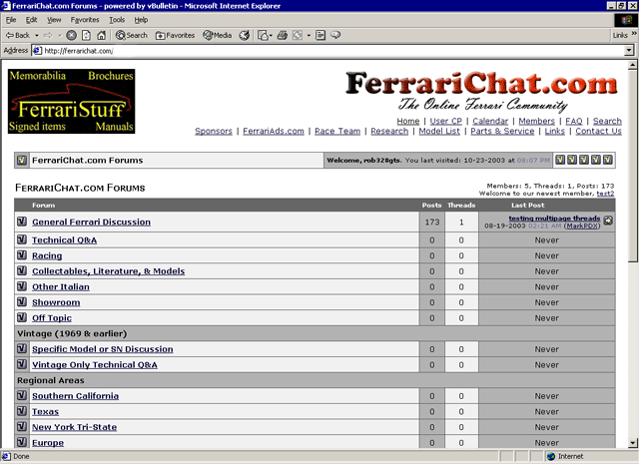Viewport: 639px width, 464px height.
Task: Open the Search pane from the toolbar
Action: pyautogui.click(x=131, y=36)
